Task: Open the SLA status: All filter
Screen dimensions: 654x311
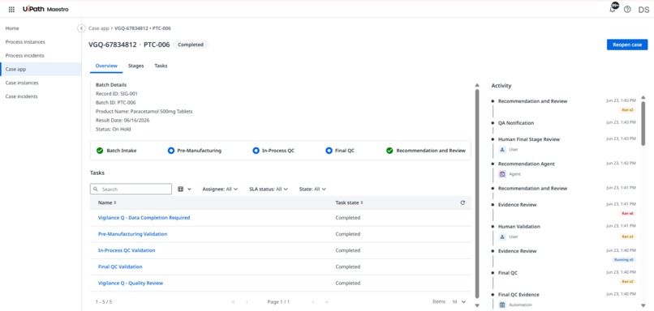Action: 269,189
